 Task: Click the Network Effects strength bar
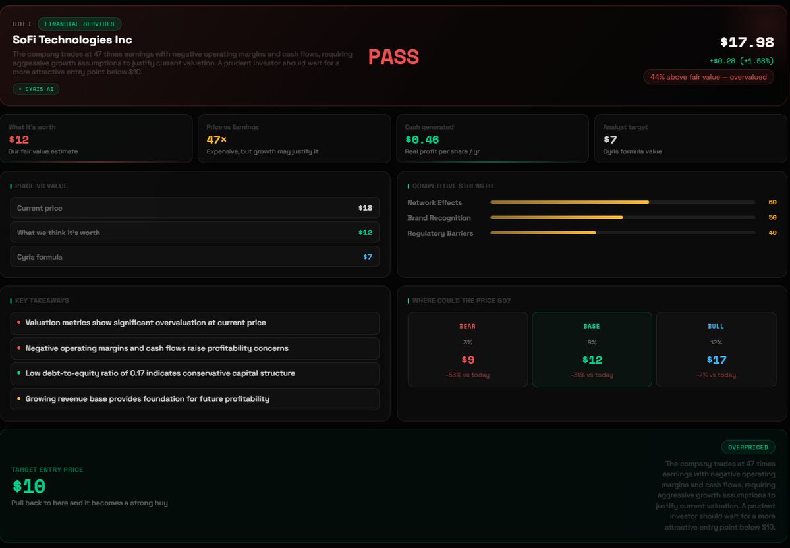point(623,202)
